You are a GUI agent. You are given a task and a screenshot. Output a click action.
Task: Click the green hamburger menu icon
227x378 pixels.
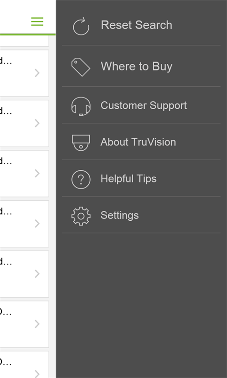[37, 21]
